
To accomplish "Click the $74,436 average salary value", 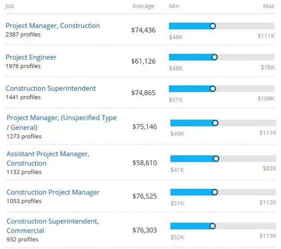I will click(x=143, y=30).
